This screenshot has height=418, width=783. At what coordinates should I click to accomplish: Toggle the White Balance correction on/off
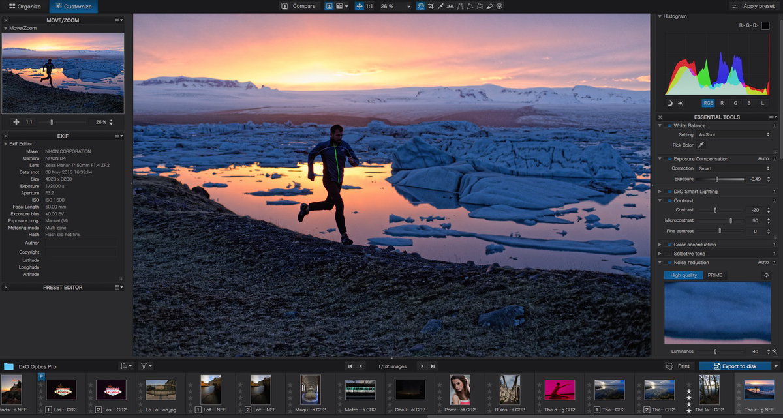point(669,125)
